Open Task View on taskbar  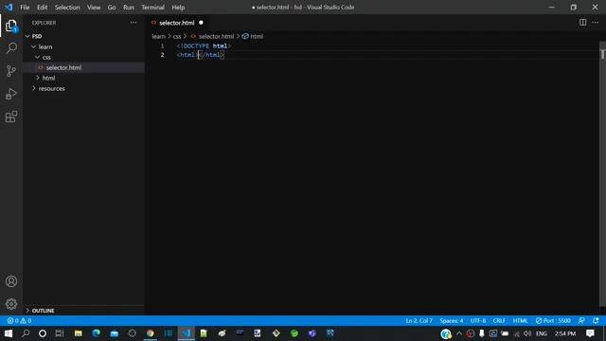tap(59, 333)
